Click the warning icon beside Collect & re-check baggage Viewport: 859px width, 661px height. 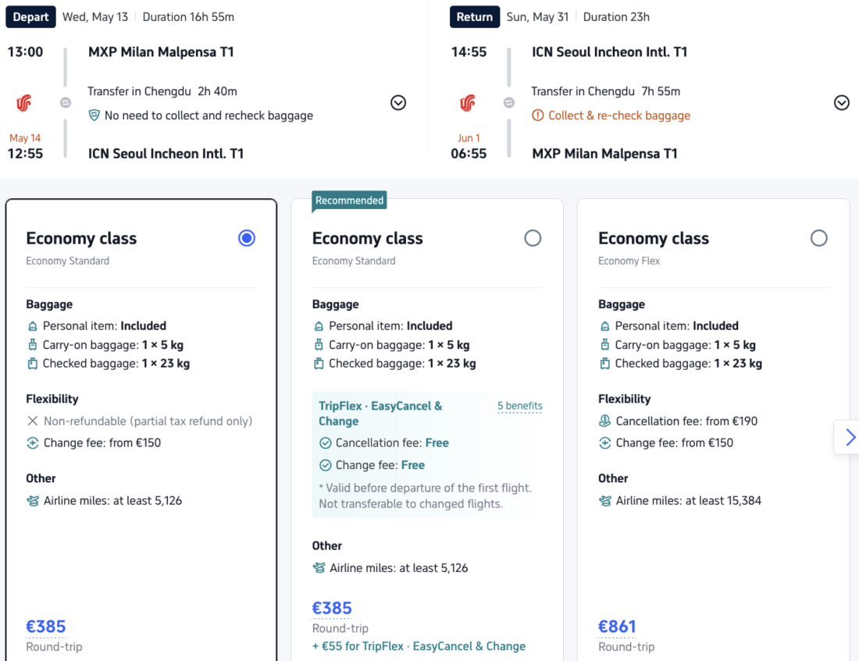point(538,115)
